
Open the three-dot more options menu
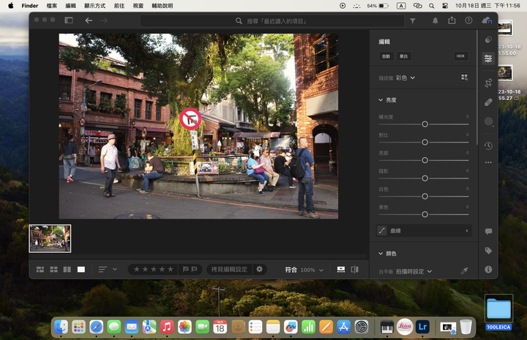(488, 162)
